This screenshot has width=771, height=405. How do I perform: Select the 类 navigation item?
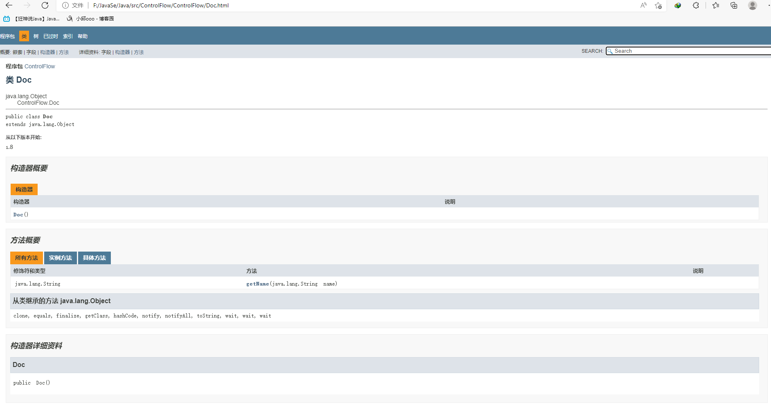click(24, 36)
